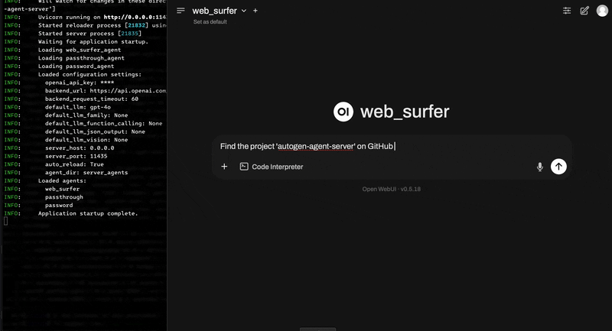Select 'Loading web_surfer_agent' terminal line
The height and width of the screenshot is (331, 612).
(80, 50)
